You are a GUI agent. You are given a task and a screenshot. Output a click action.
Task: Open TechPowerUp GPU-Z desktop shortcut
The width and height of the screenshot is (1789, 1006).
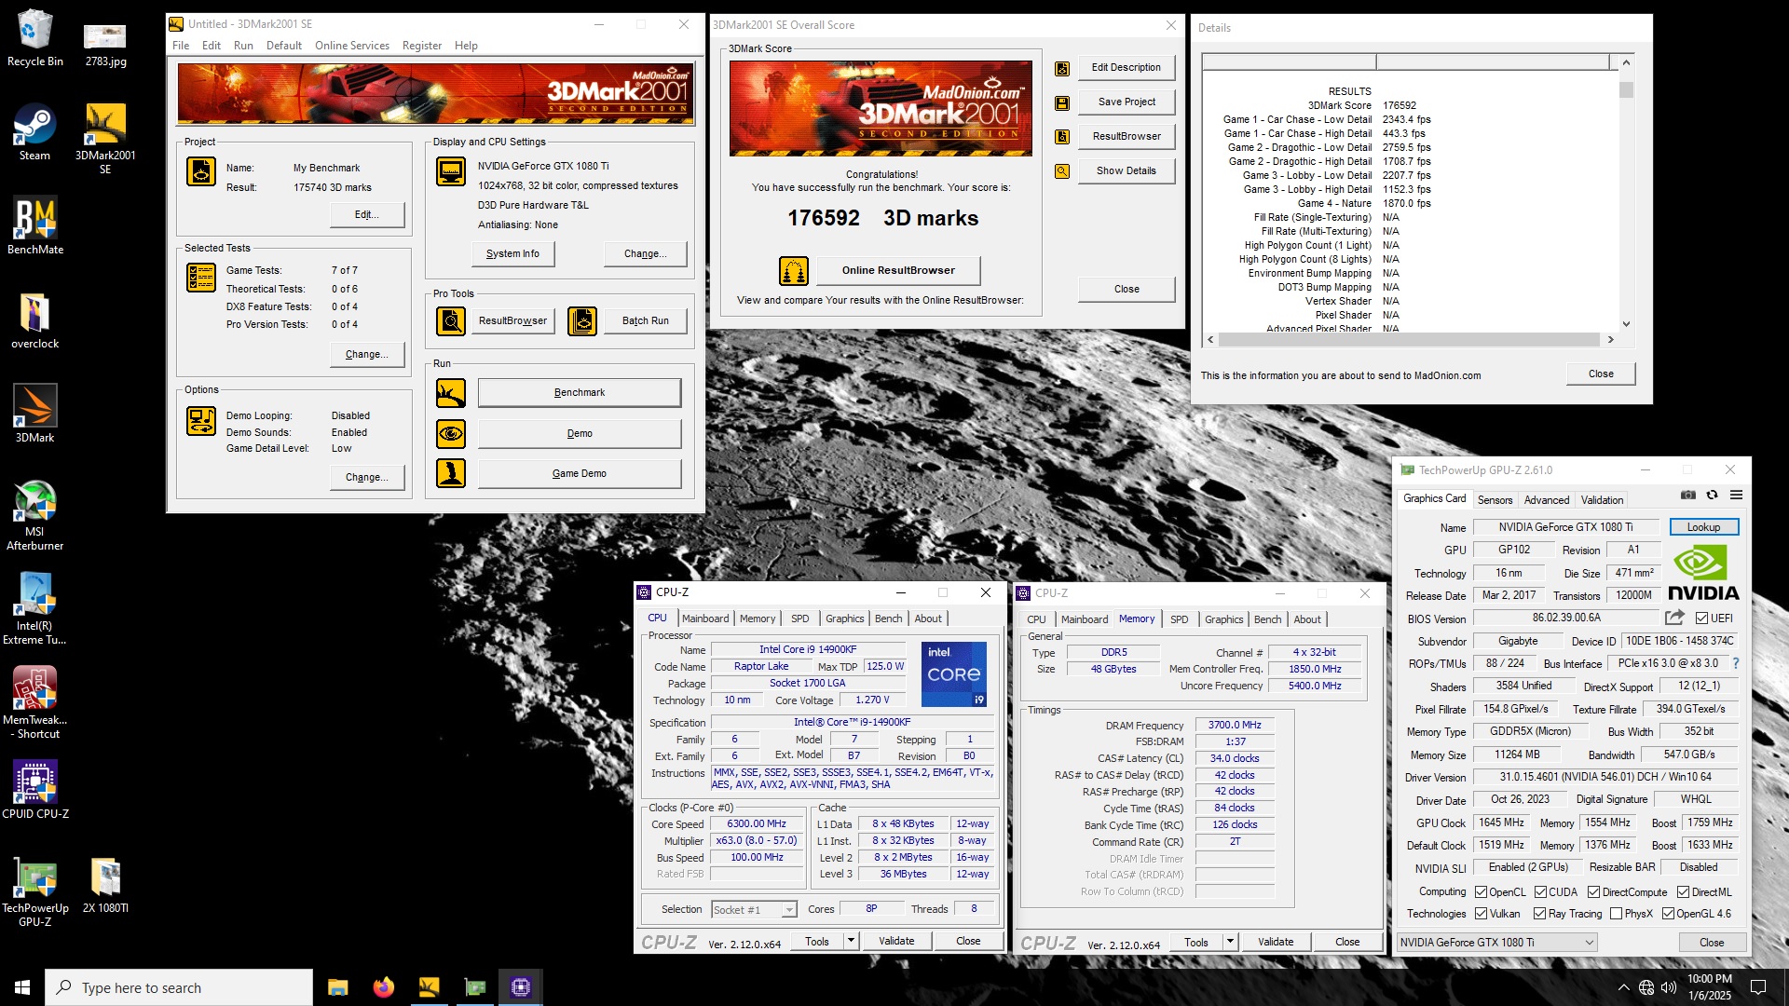click(34, 890)
